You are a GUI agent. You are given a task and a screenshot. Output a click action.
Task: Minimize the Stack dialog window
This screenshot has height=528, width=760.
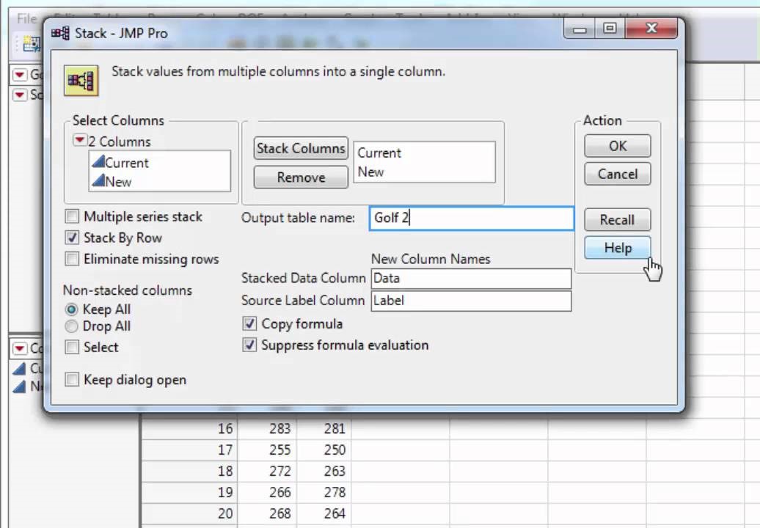tap(580, 29)
